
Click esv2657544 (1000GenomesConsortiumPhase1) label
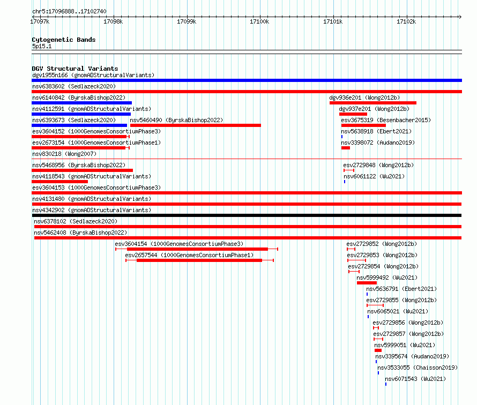(x=189, y=255)
